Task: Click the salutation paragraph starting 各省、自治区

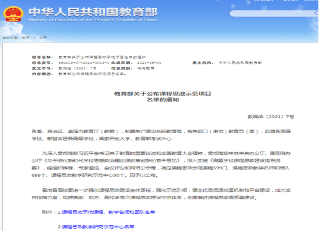Action: 161,135
